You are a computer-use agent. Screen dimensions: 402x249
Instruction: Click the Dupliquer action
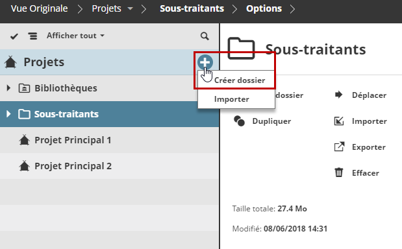coord(271,121)
